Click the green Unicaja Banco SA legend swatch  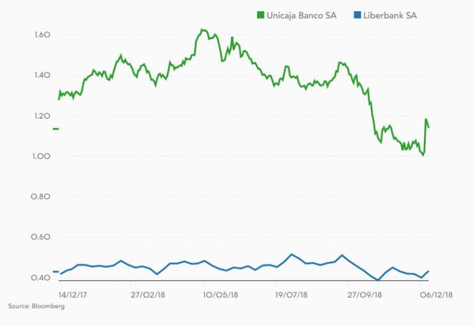point(261,16)
